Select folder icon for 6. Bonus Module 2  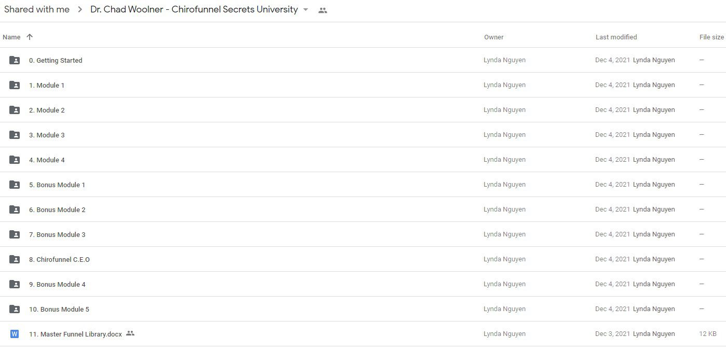pyautogui.click(x=15, y=209)
